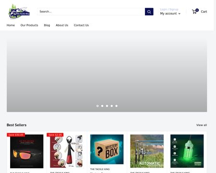Open the automatic fishing rod product image
The width and height of the screenshot is (216, 173).
147,151
